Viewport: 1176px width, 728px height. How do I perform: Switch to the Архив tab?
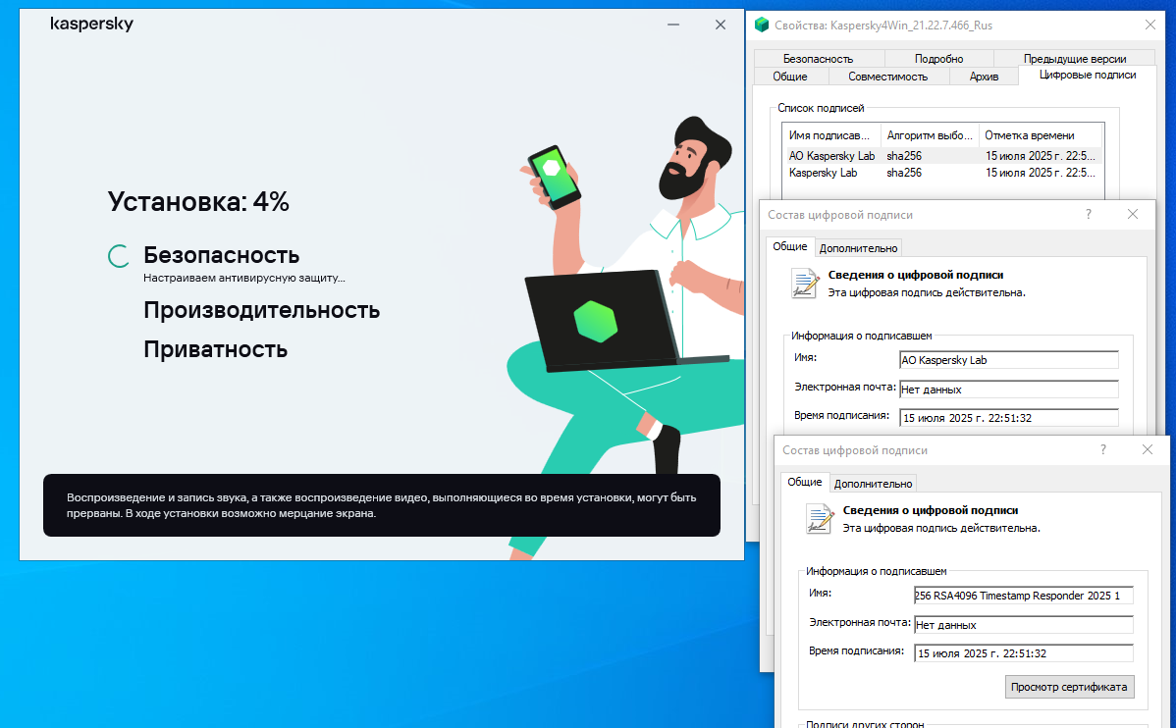[984, 77]
